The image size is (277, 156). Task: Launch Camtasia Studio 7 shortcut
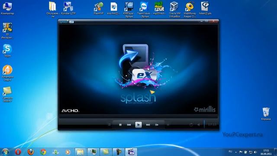7,94
